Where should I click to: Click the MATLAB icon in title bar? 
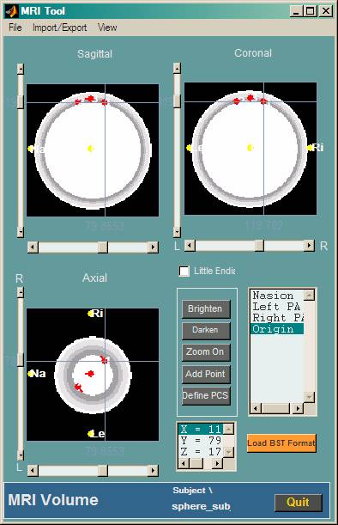[10, 11]
